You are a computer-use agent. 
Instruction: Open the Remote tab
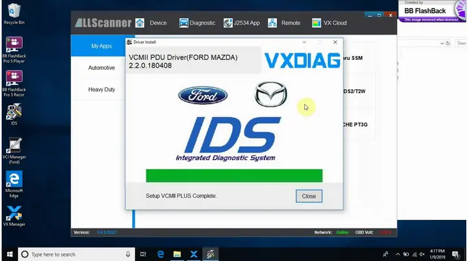click(291, 23)
